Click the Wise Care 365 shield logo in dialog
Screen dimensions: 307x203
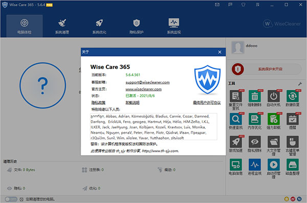(207, 80)
